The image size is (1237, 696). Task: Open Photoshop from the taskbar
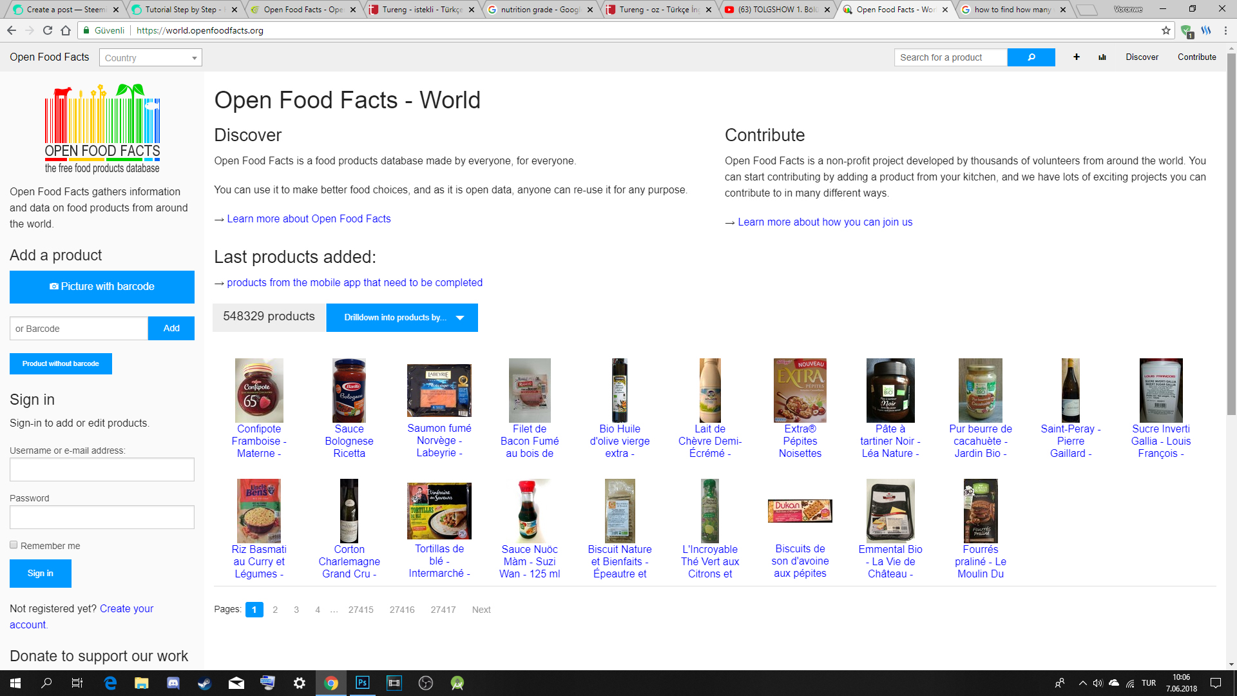pyautogui.click(x=363, y=683)
